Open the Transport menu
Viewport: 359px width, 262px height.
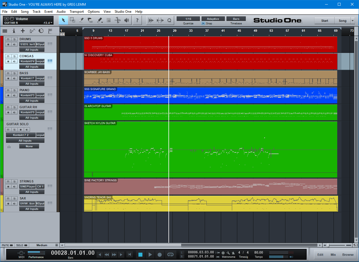tap(77, 12)
